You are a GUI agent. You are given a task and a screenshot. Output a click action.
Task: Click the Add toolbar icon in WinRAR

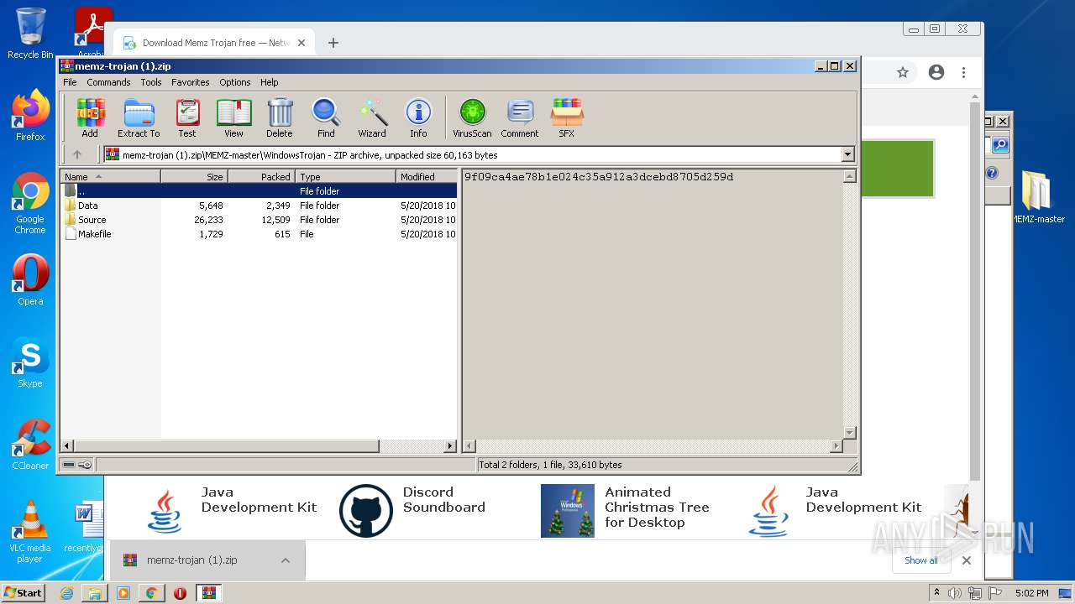(x=90, y=117)
